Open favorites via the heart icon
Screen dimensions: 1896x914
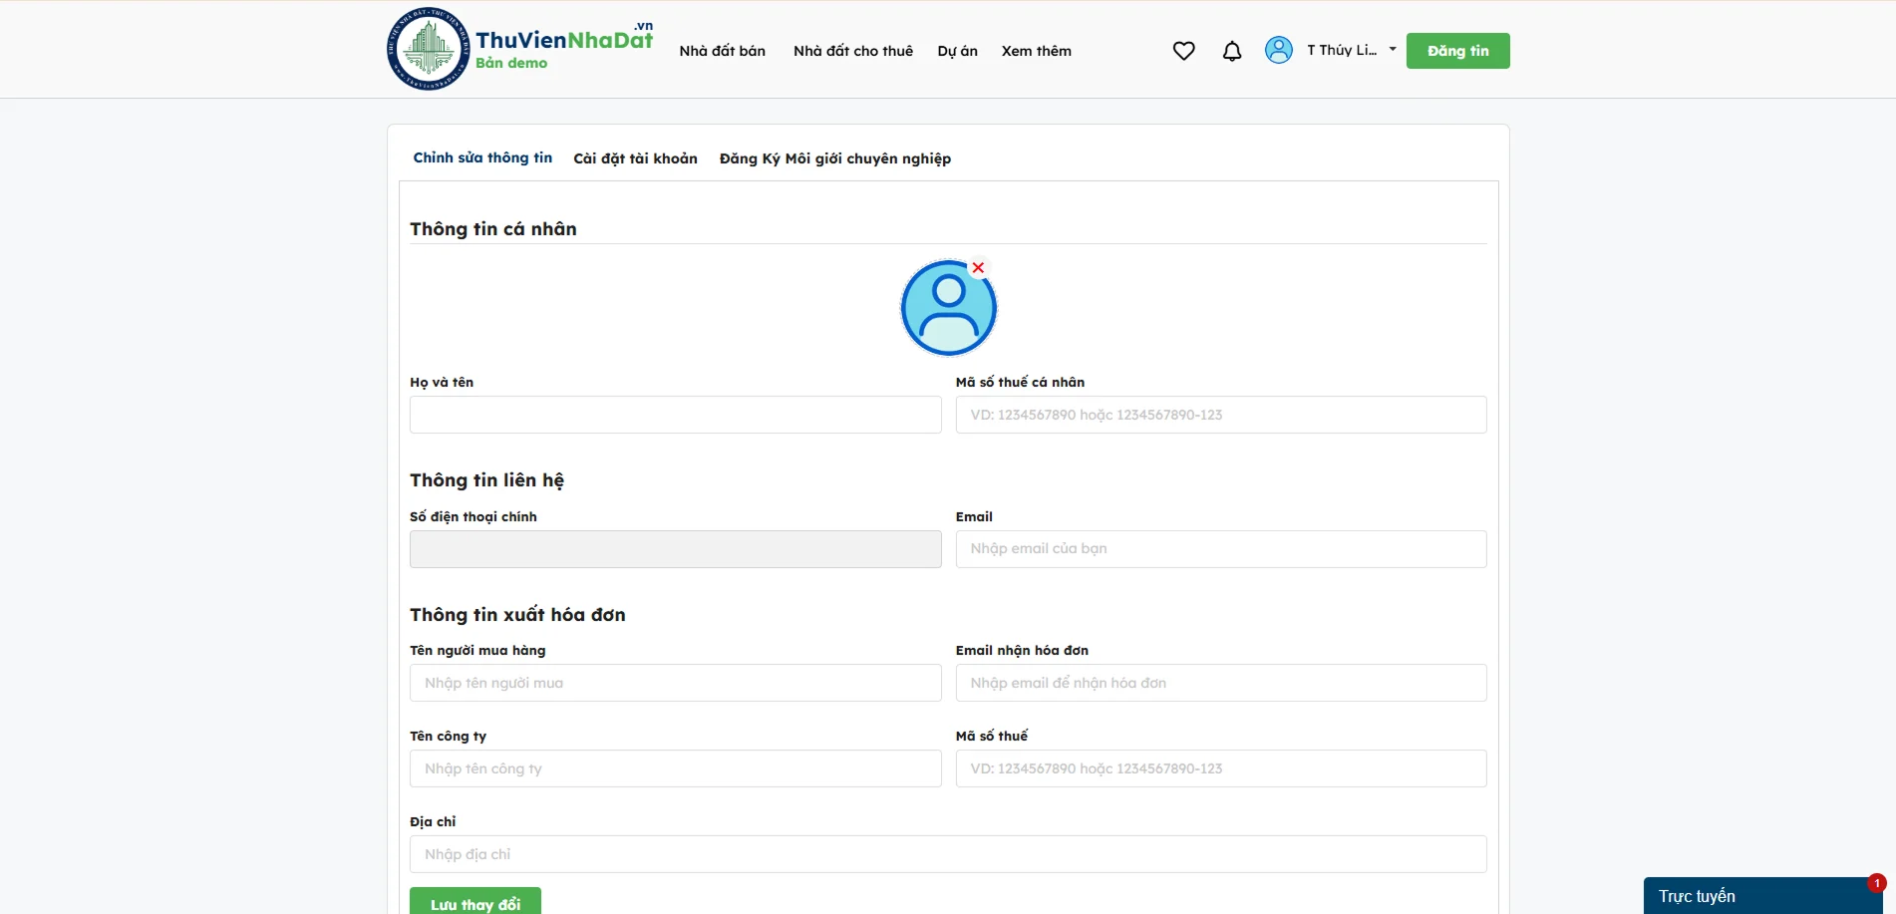1183,51
